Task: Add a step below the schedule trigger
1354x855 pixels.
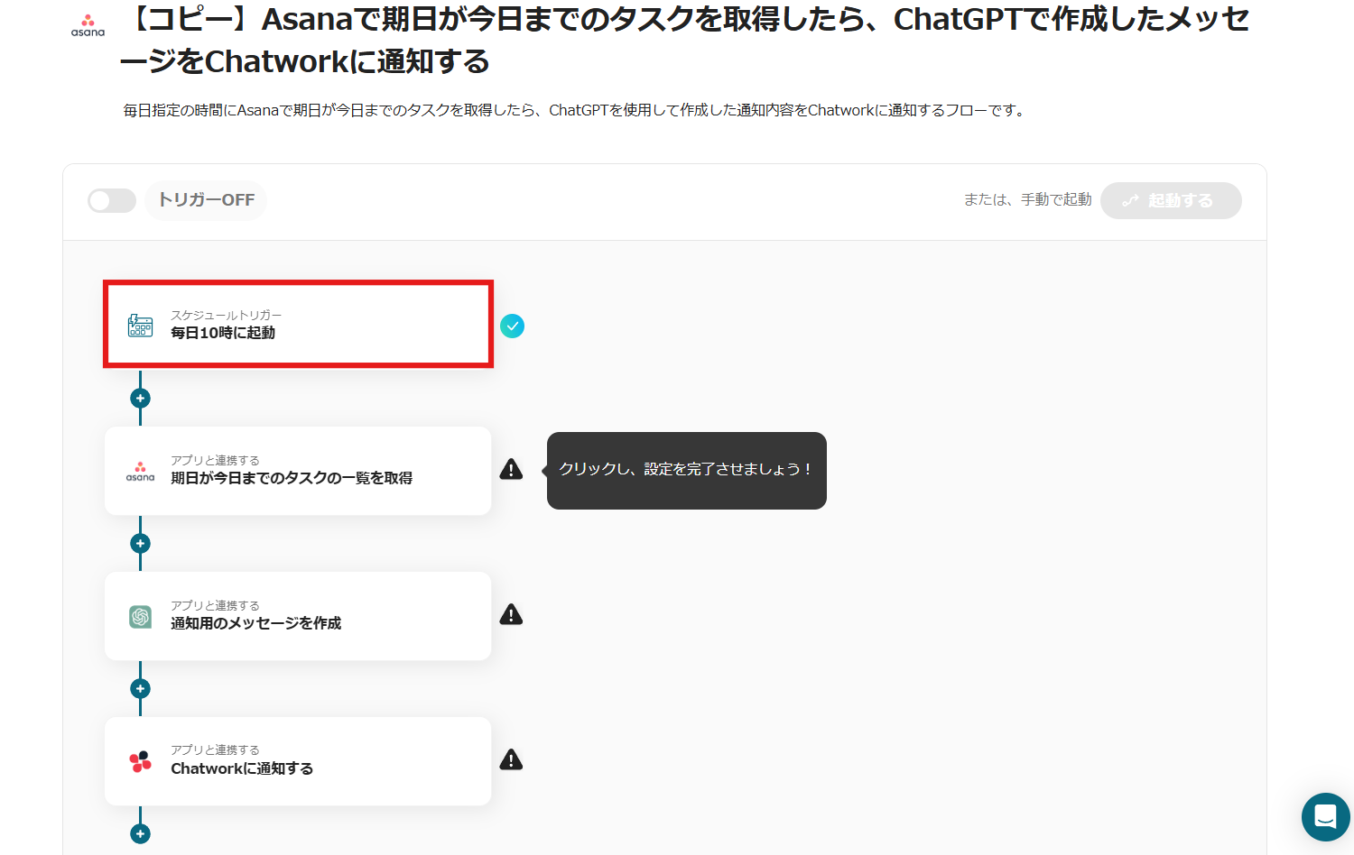Action: tap(140, 398)
